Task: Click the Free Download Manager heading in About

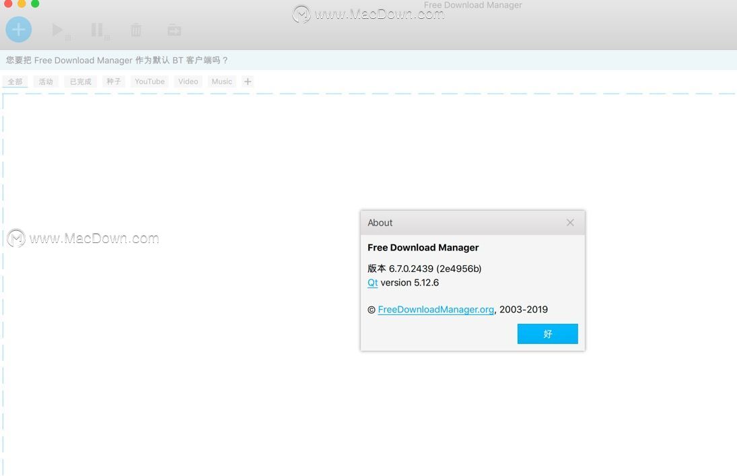Action: pos(423,247)
